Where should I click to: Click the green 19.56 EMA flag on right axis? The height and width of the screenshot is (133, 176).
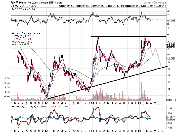coord(170,58)
